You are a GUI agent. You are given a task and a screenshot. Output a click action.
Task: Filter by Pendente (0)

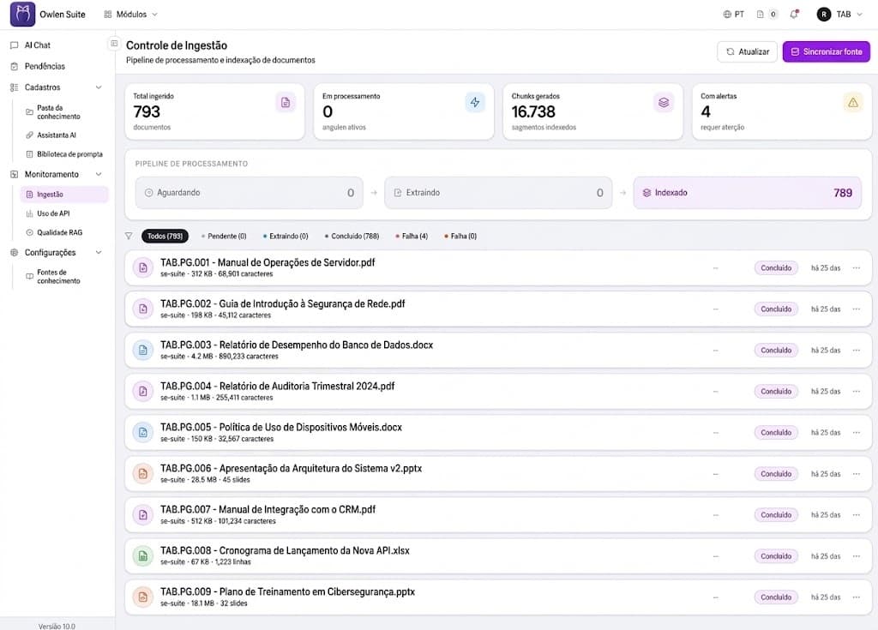[x=224, y=237]
